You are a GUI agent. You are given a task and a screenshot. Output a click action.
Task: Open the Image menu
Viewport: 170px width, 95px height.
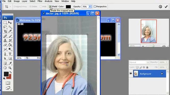click(x=16, y=1)
